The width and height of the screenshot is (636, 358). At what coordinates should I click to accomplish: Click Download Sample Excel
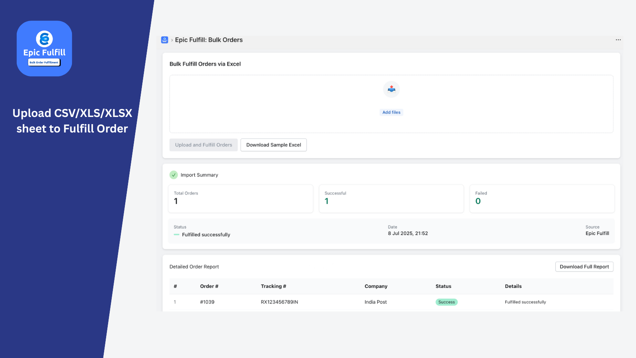[x=273, y=145]
